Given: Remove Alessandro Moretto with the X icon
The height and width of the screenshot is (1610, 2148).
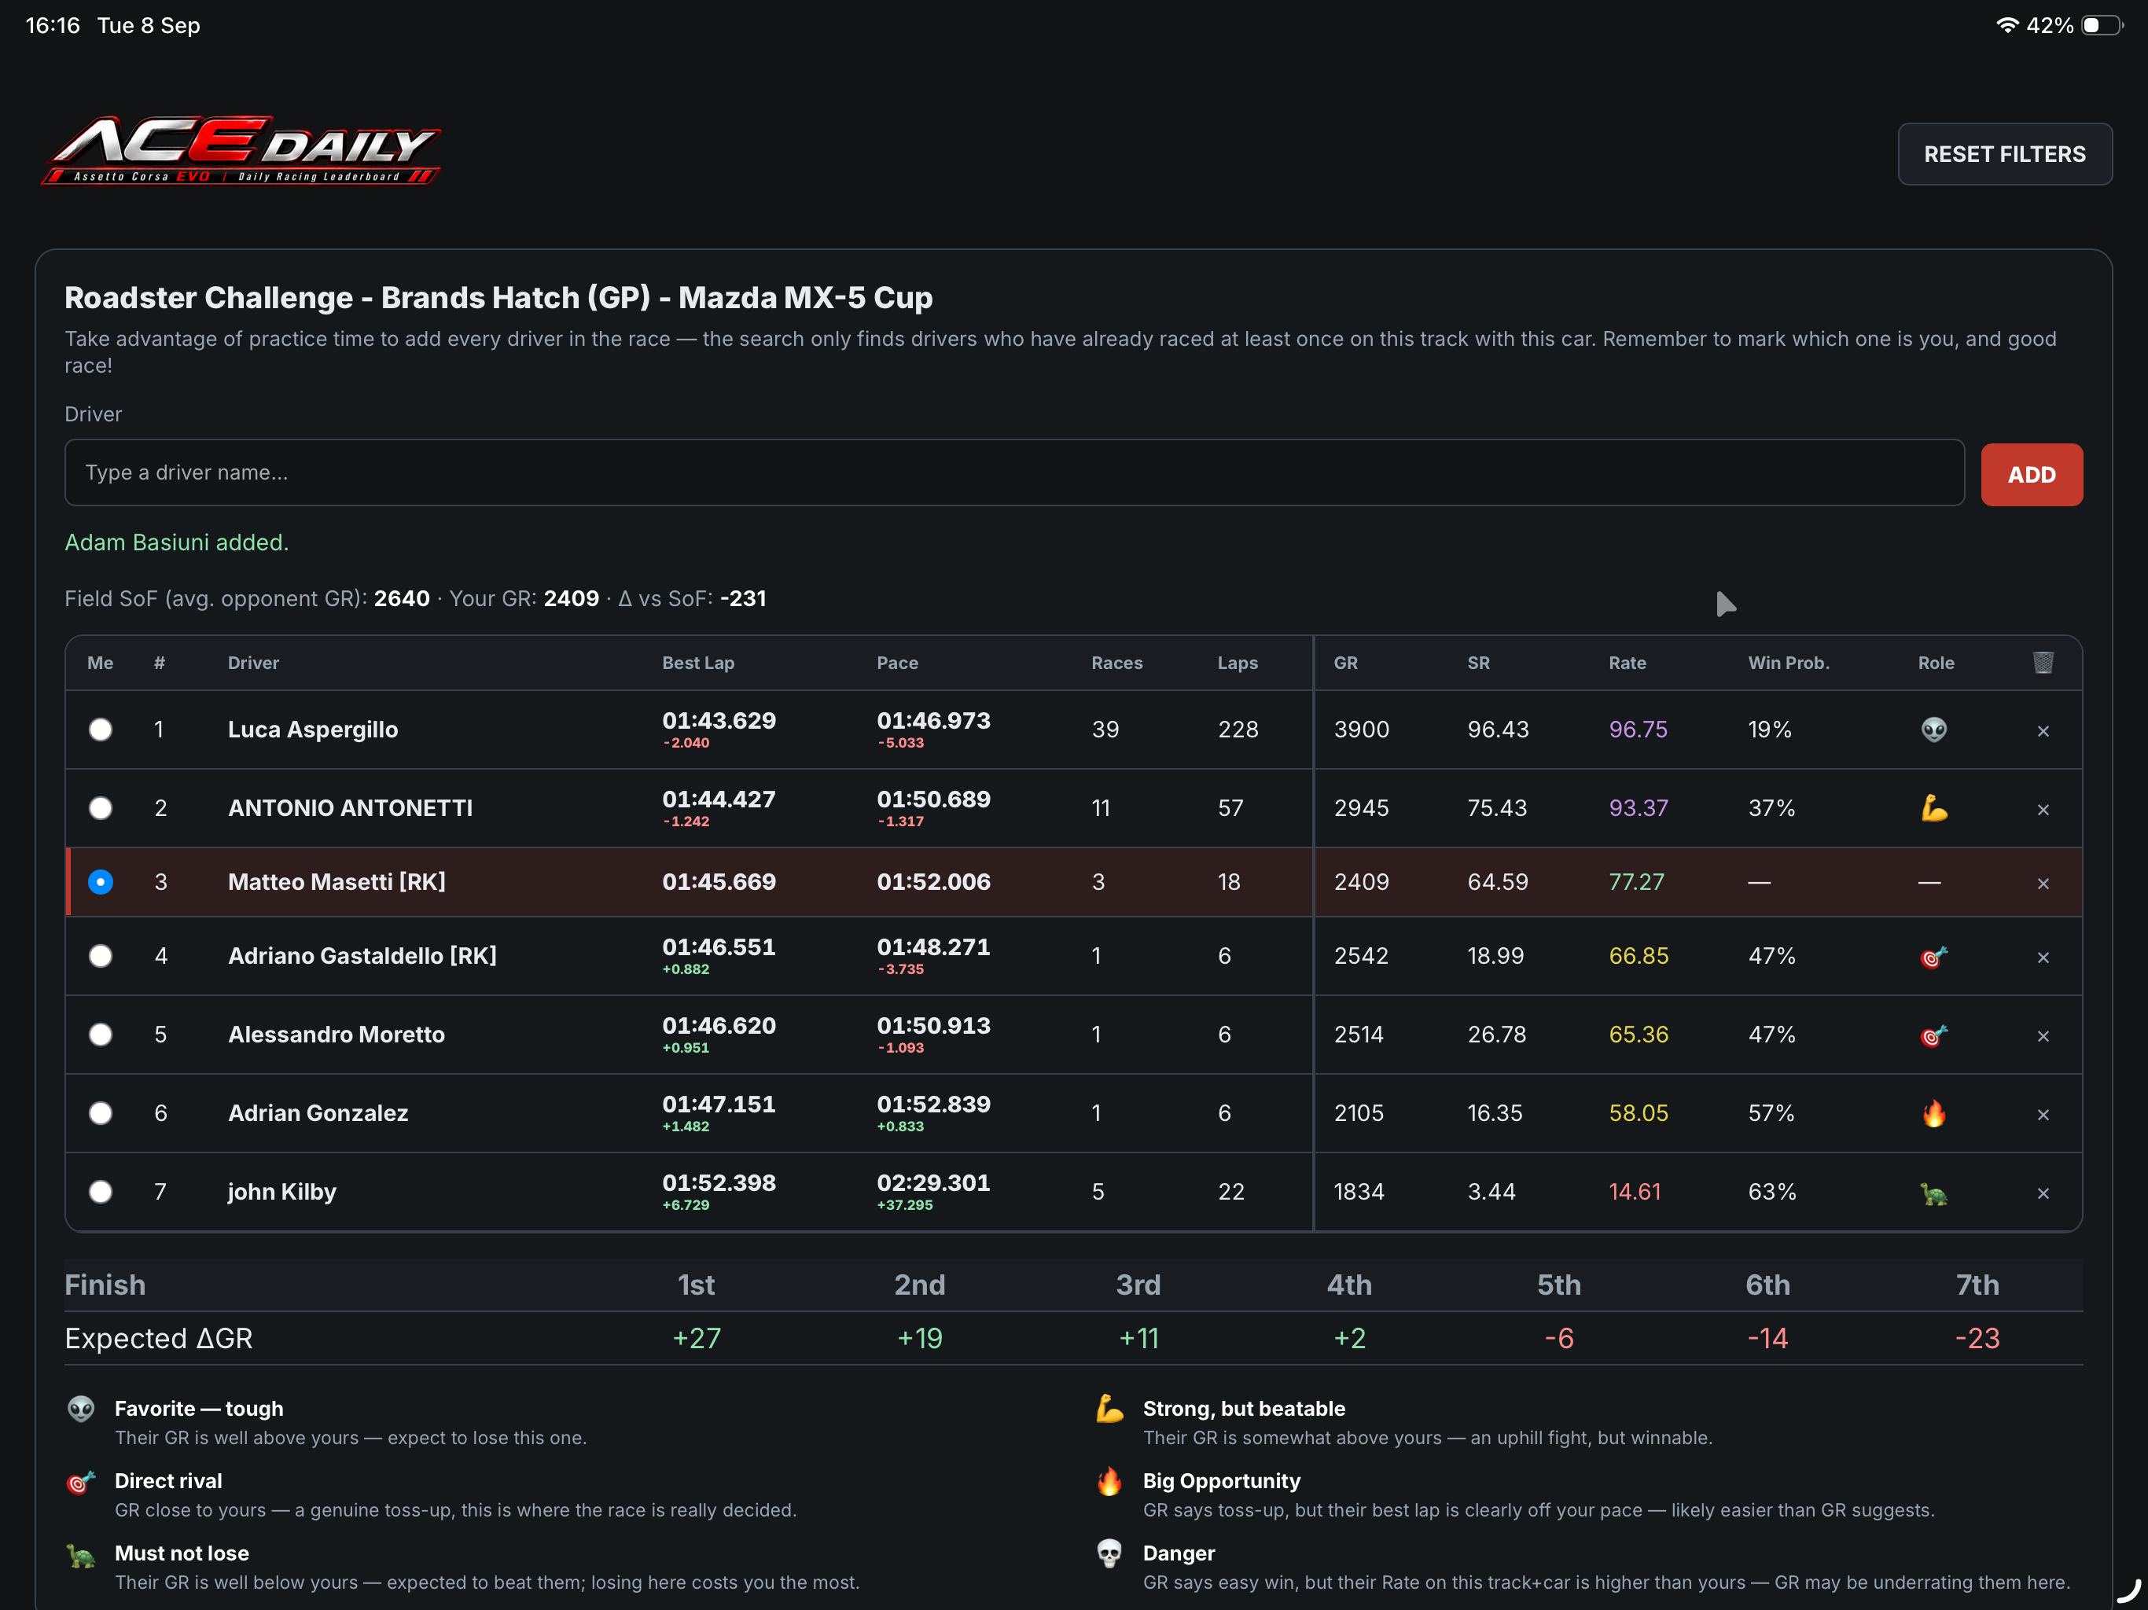Looking at the screenshot, I should [2042, 1036].
